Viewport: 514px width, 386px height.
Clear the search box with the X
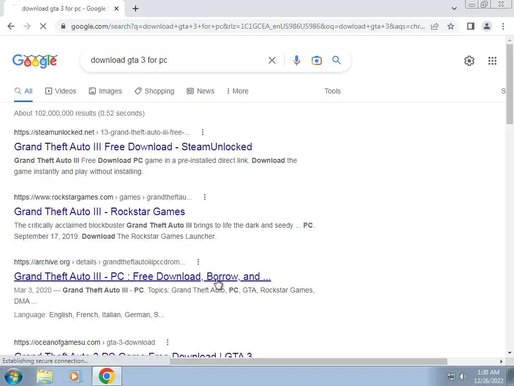[272, 60]
